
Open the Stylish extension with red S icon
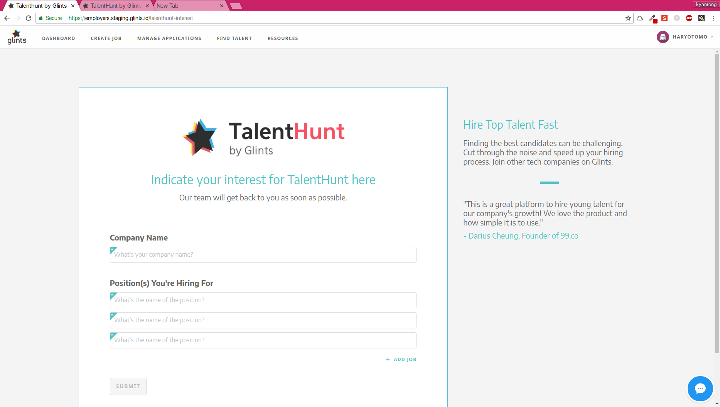[x=664, y=18]
